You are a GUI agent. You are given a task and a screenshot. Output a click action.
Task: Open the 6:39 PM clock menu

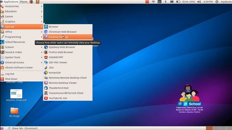[208, 2]
